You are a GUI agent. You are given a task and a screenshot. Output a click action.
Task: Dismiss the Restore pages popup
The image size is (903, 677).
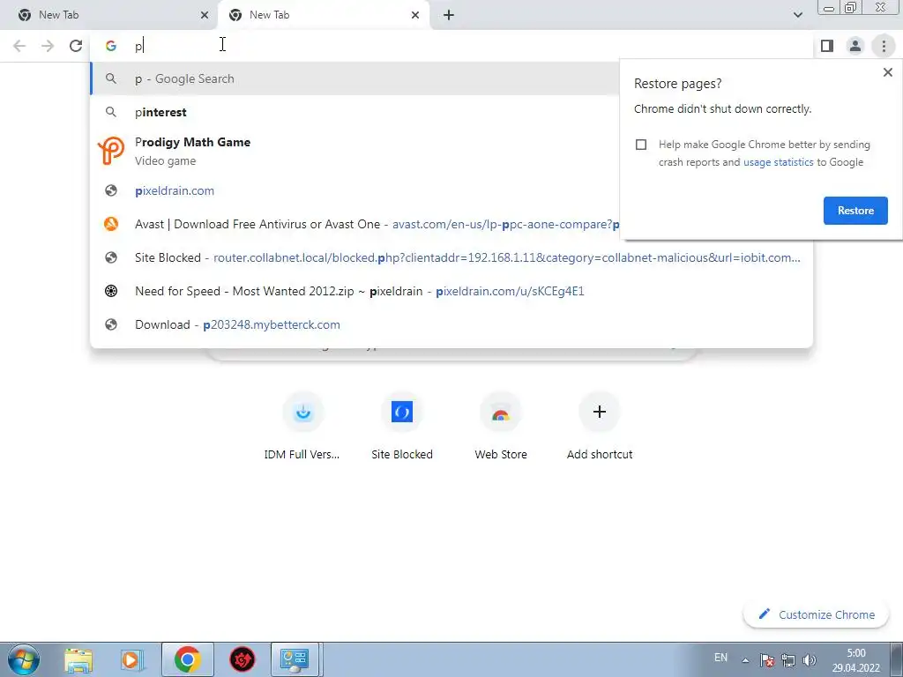point(887,72)
